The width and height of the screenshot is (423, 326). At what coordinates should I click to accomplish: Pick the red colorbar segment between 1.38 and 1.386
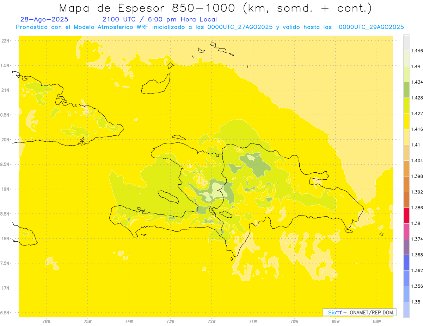point(406,216)
